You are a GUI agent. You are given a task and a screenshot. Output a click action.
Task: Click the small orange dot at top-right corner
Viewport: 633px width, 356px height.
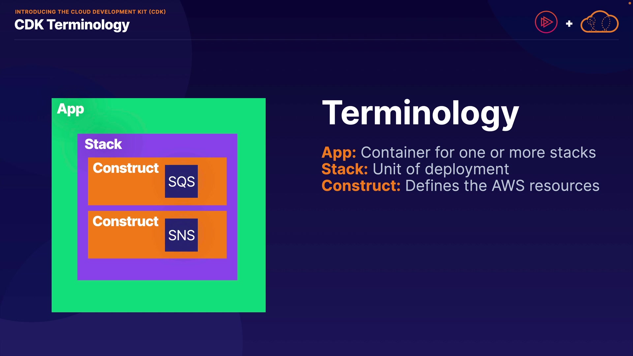(x=629, y=3)
